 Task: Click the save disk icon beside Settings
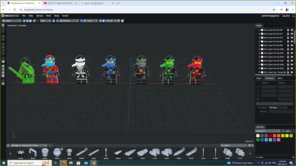pos(119,21)
